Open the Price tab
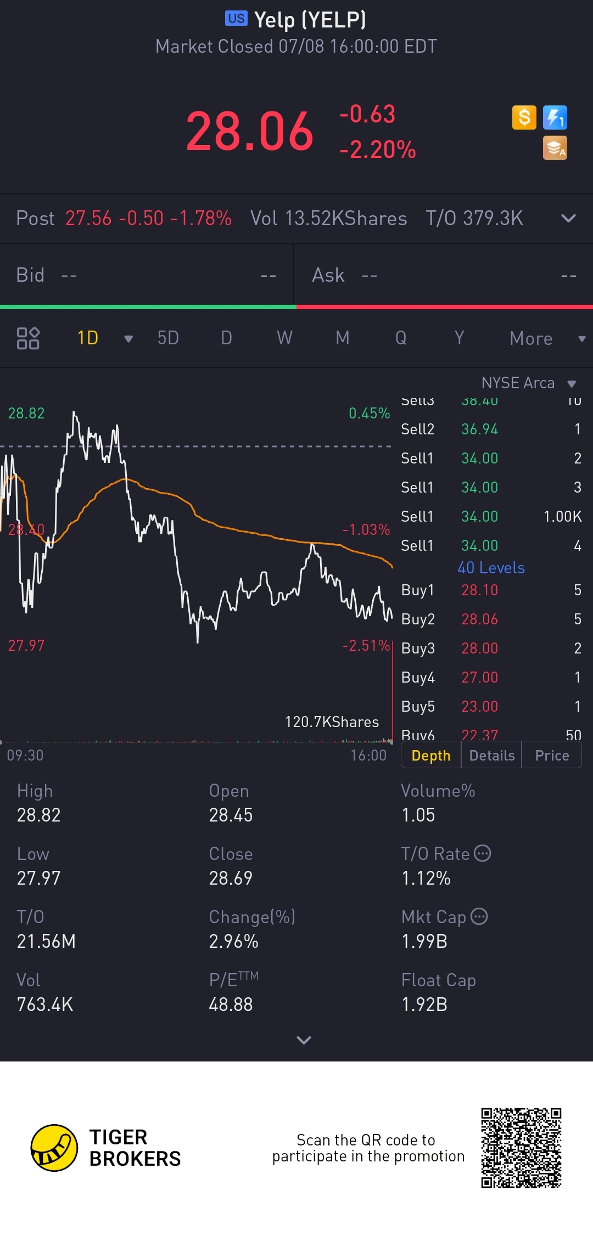This screenshot has height=1235, width=593. pos(552,755)
